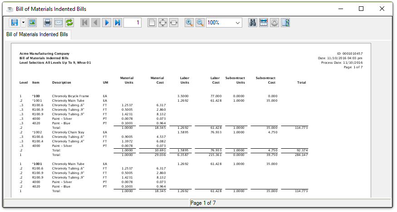Click the export image icon

pos(32,22)
